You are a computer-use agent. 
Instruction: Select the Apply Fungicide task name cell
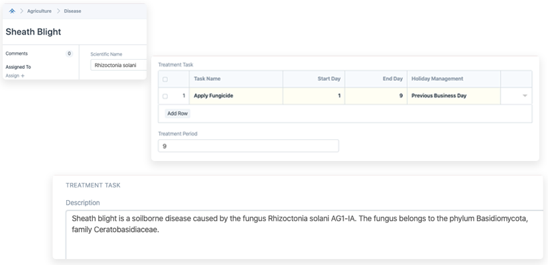click(236, 96)
